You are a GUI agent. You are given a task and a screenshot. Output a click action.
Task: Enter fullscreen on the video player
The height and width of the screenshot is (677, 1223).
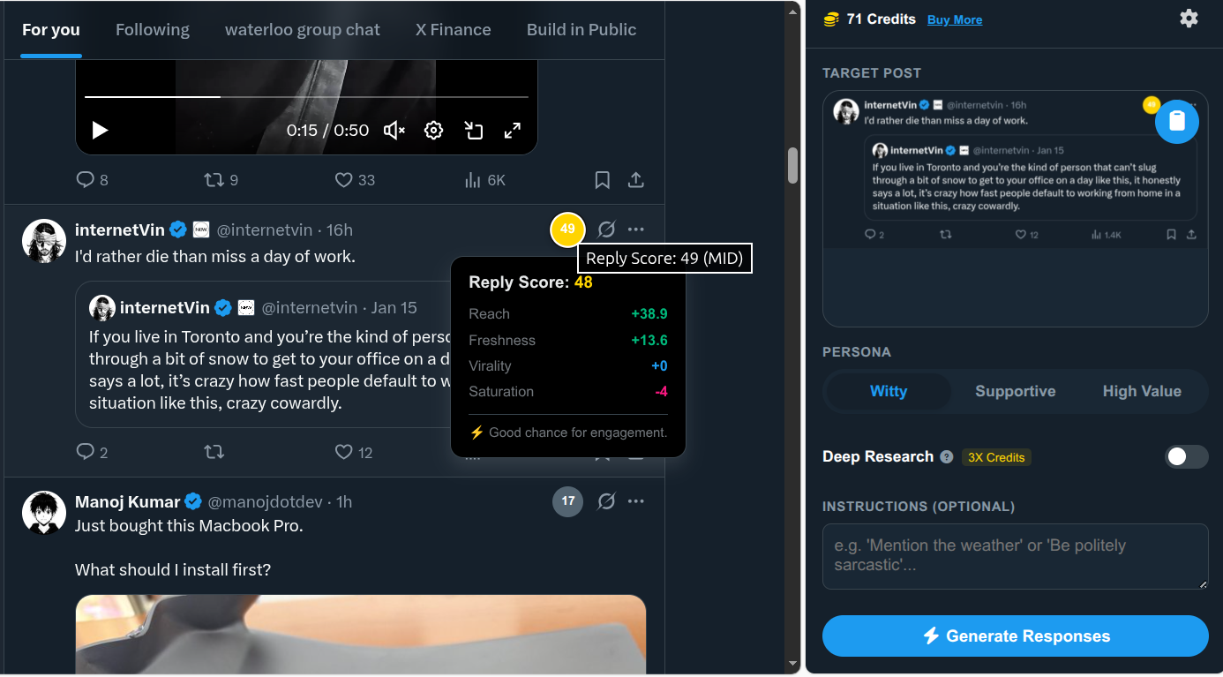pyautogui.click(x=512, y=131)
